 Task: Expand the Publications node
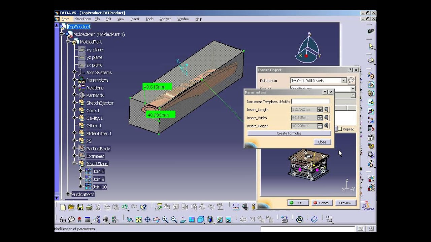click(x=68, y=194)
